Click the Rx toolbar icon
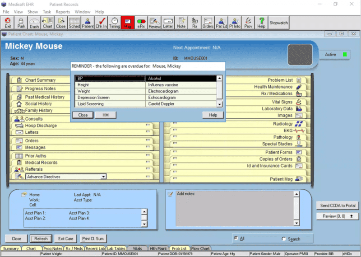Screen dimensions: 361x257 tap(194, 23)
